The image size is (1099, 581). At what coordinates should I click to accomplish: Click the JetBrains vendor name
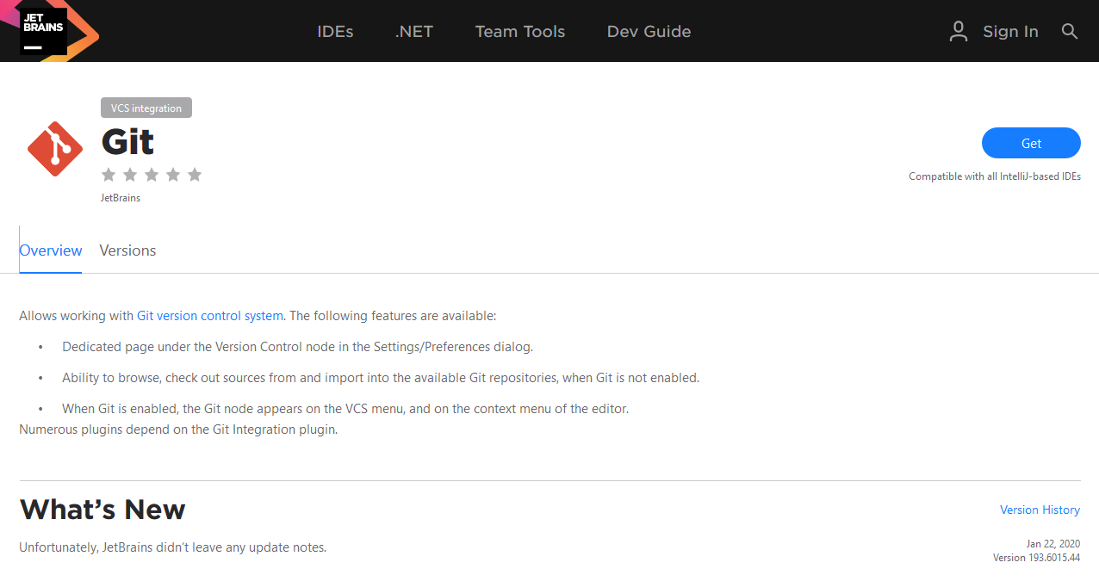121,198
